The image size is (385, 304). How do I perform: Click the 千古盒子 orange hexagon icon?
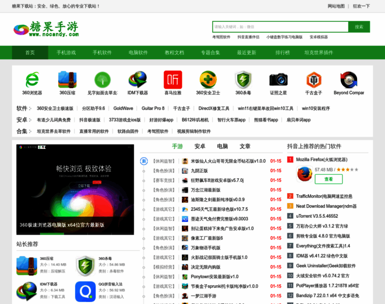pos(314,80)
